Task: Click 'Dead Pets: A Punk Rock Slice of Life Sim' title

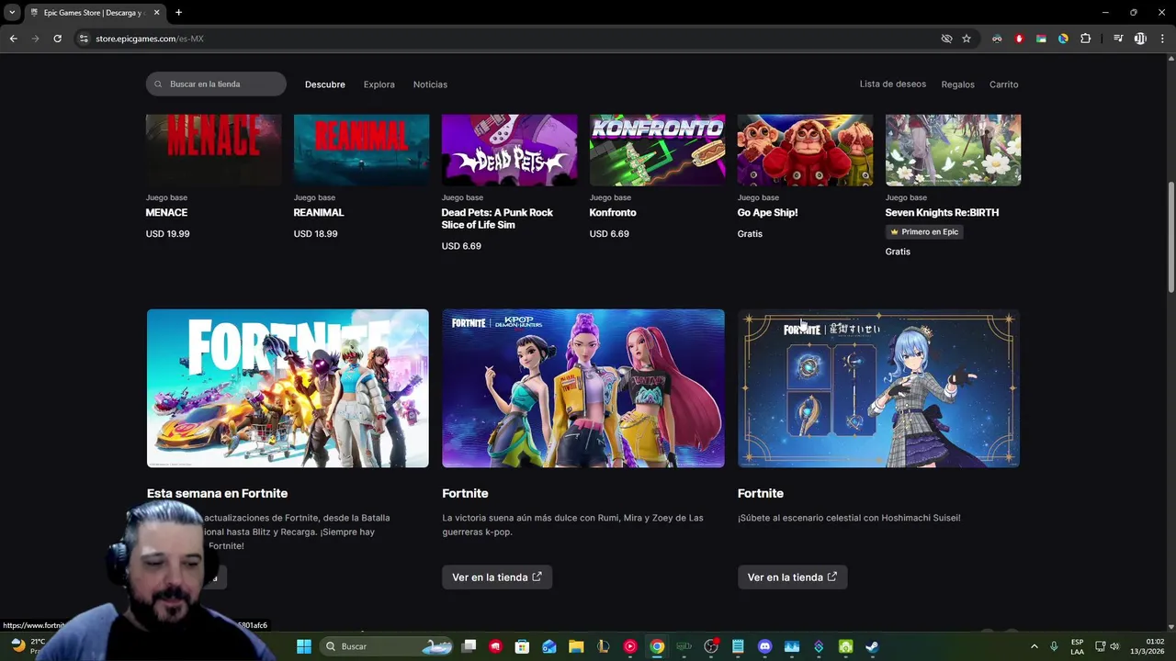Action: (x=497, y=218)
